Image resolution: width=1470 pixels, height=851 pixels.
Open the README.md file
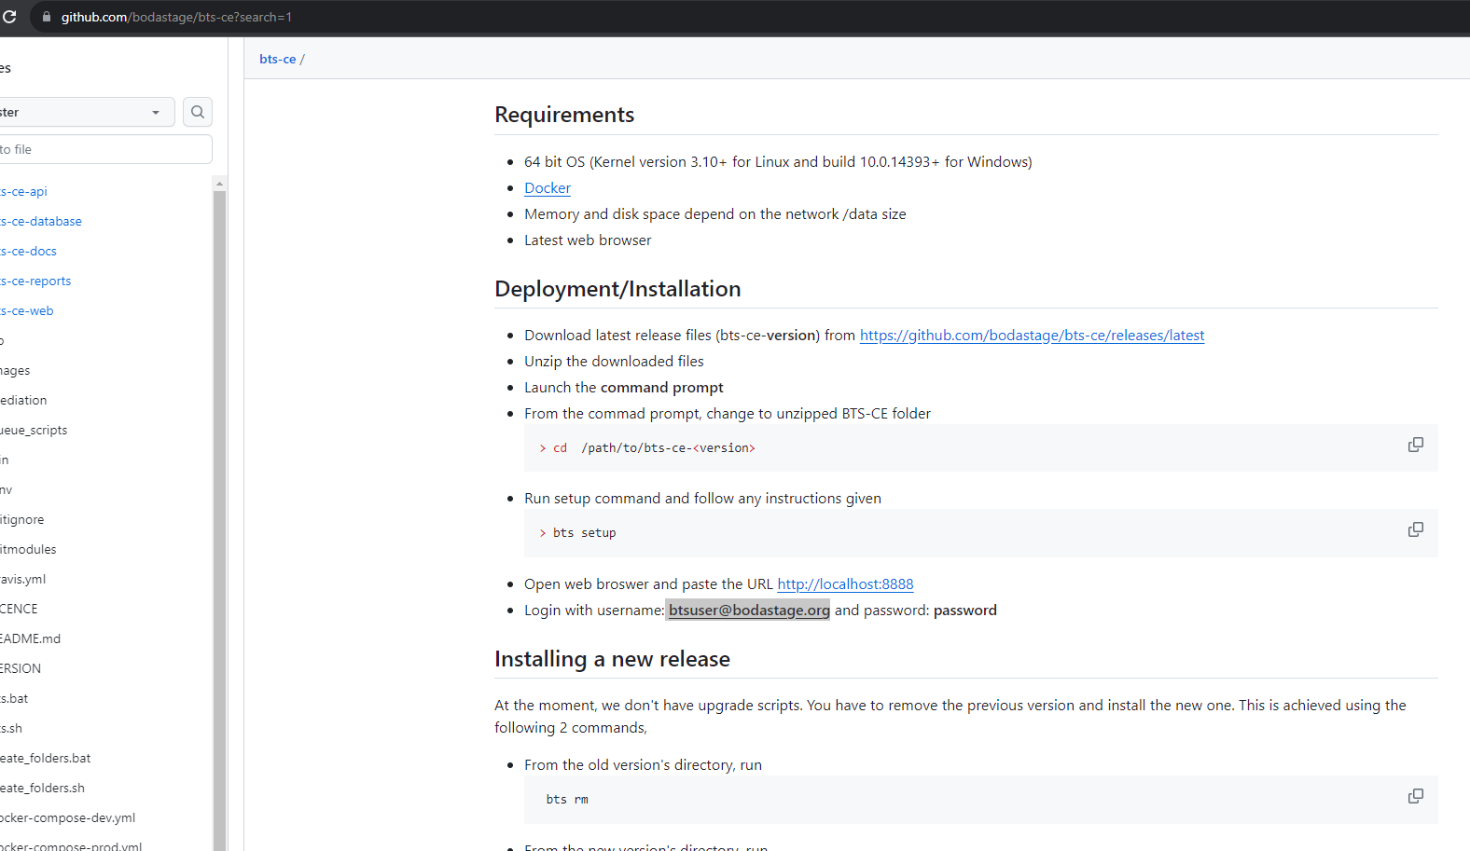(x=30, y=638)
